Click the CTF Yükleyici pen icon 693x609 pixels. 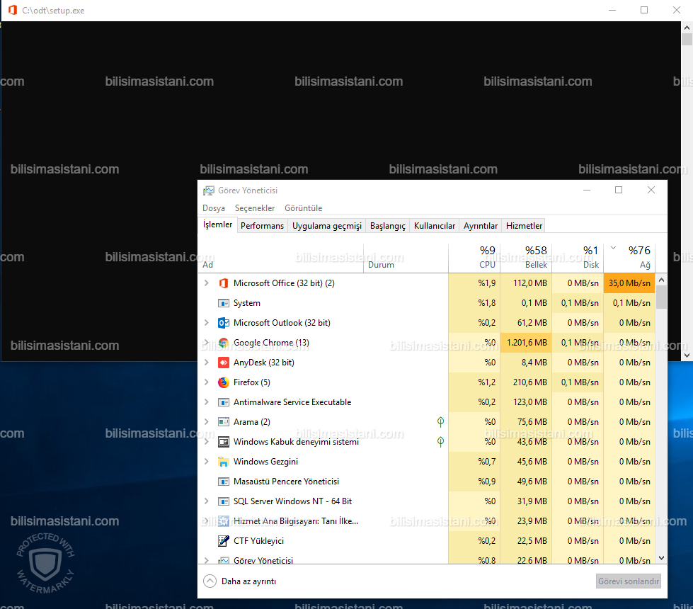(x=224, y=541)
